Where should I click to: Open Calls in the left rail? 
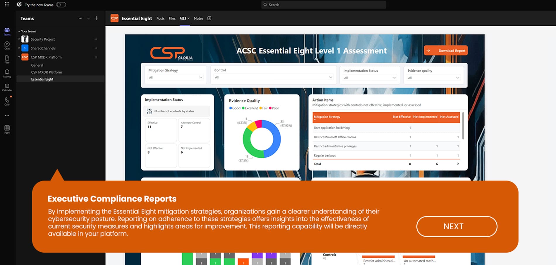pyautogui.click(x=7, y=101)
